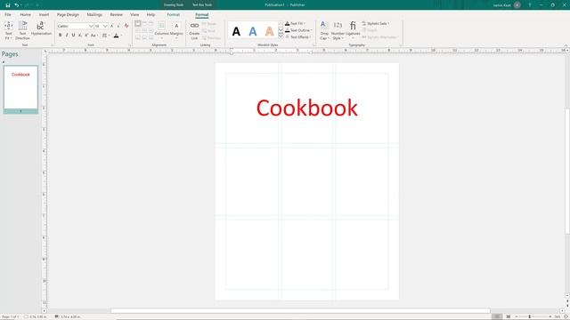
Task: Click the Clear Formatting icon
Action: 126,26
